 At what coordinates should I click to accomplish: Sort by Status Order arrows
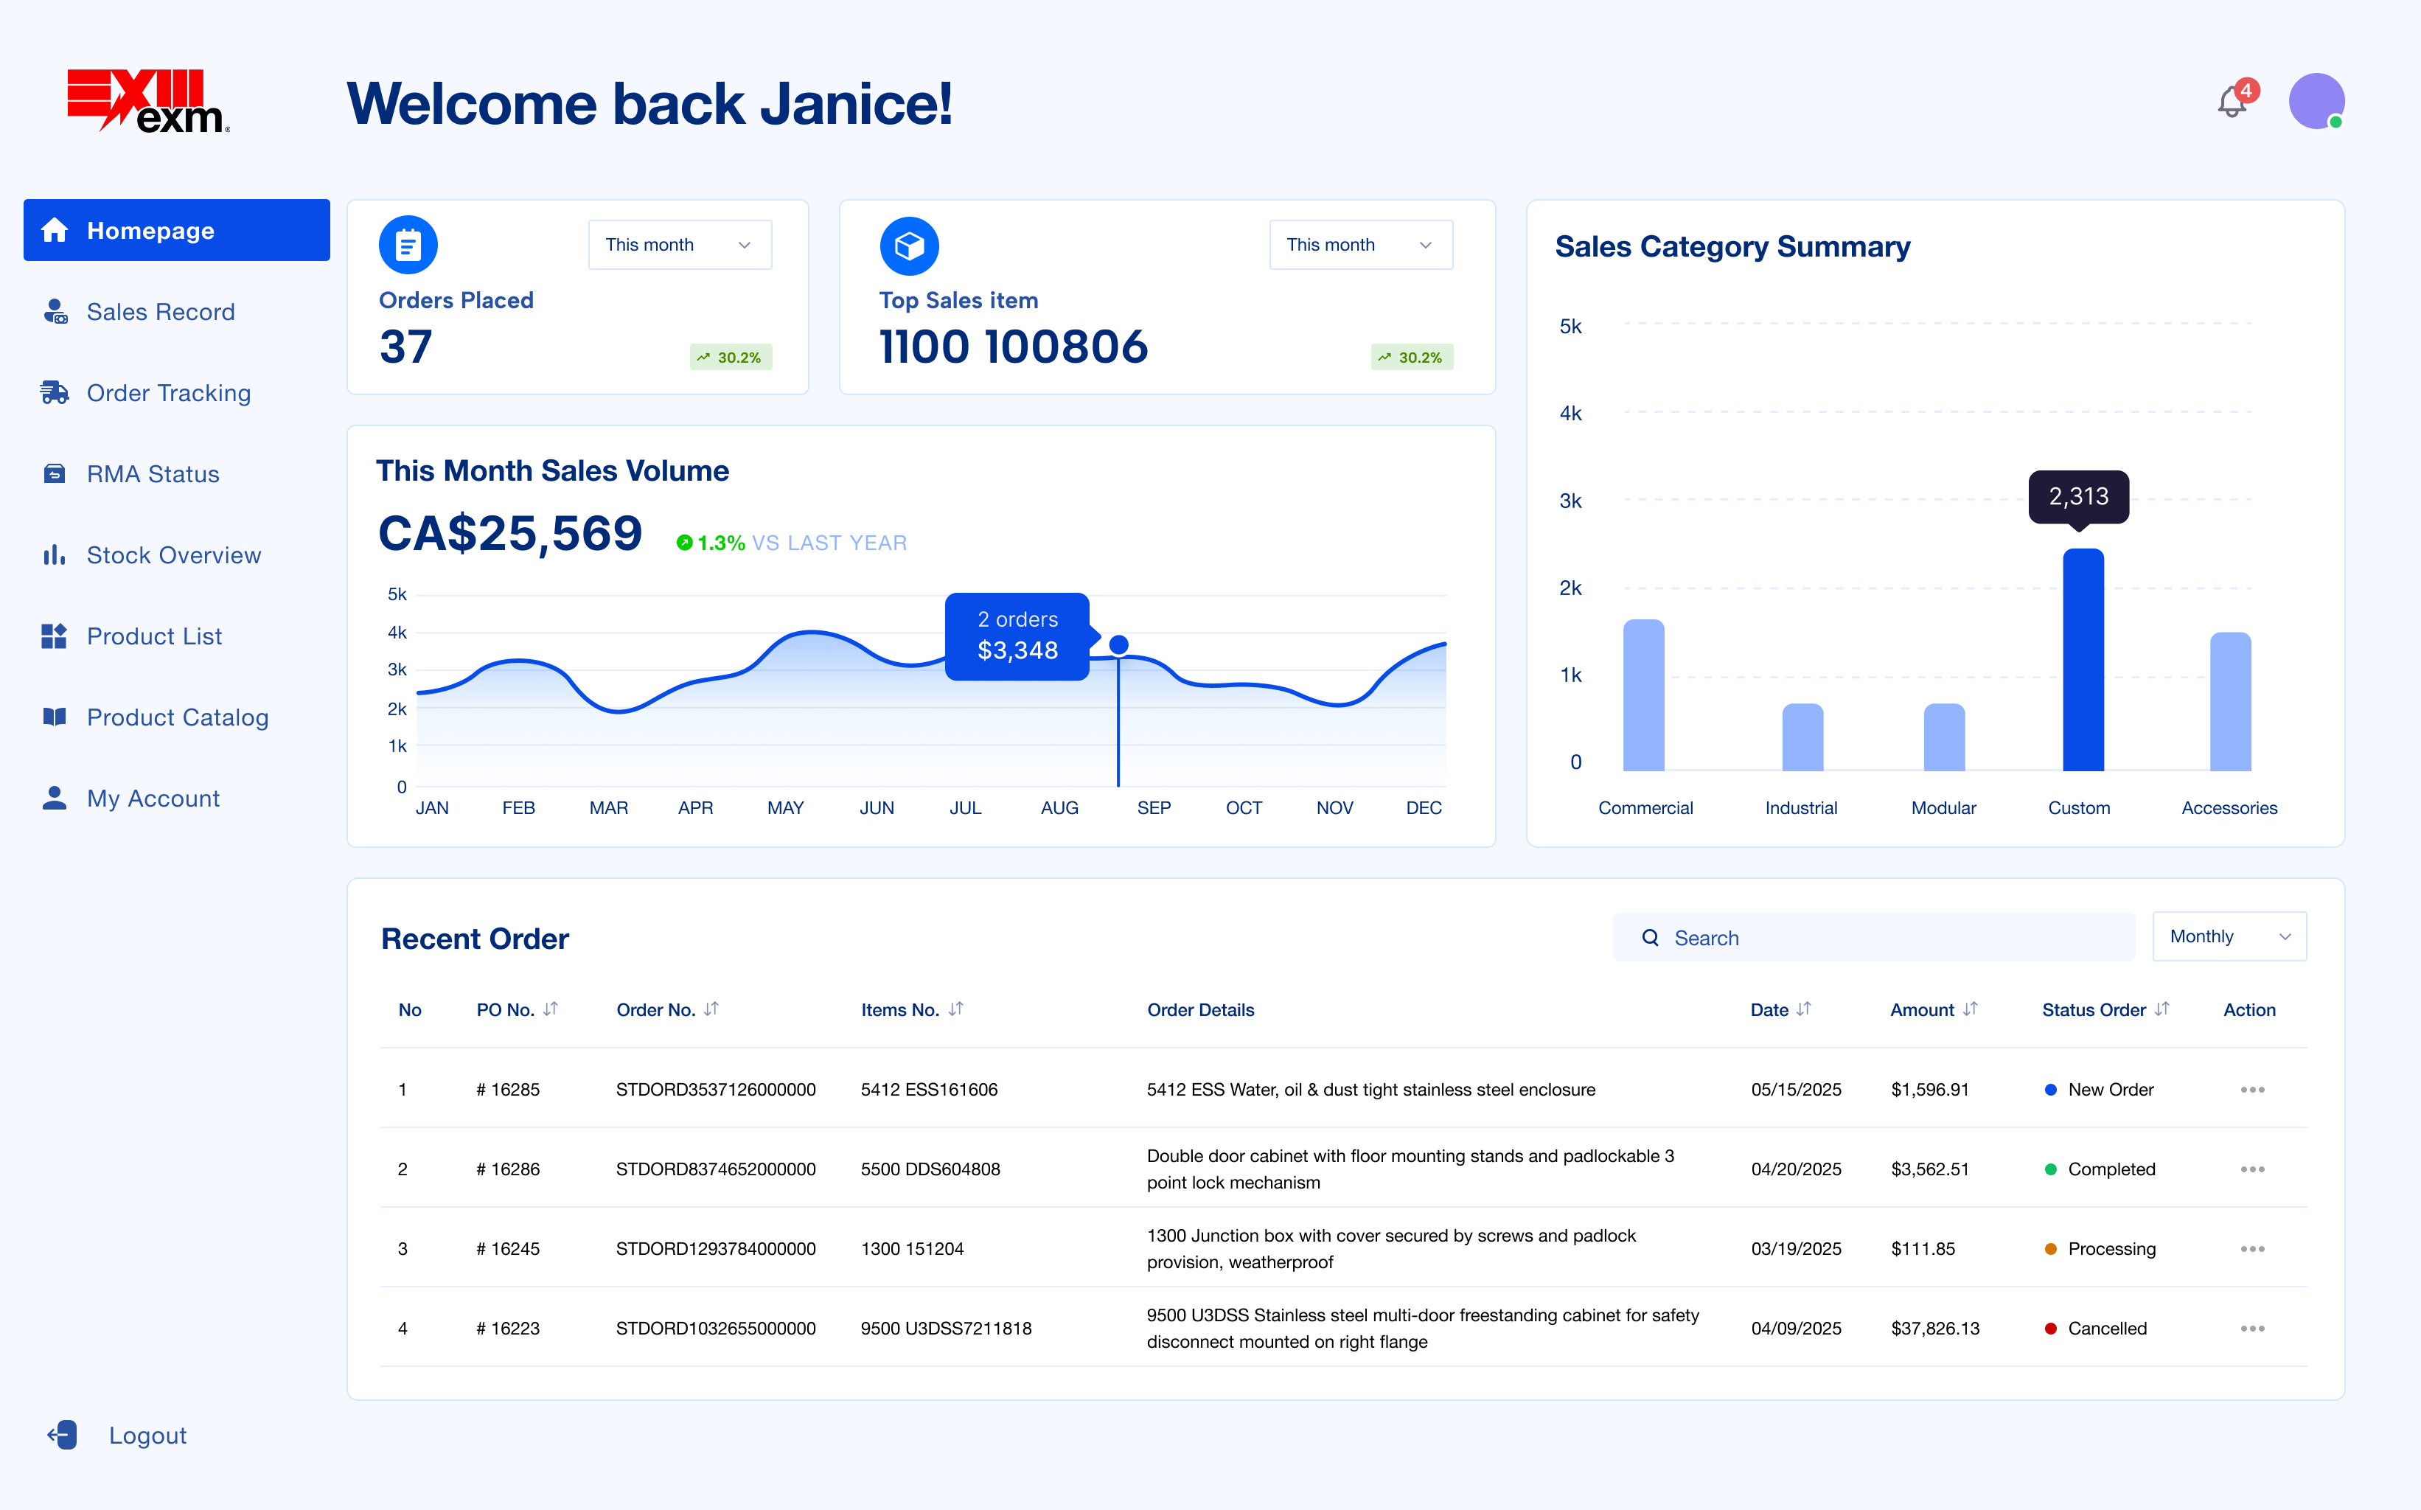click(x=2162, y=1009)
